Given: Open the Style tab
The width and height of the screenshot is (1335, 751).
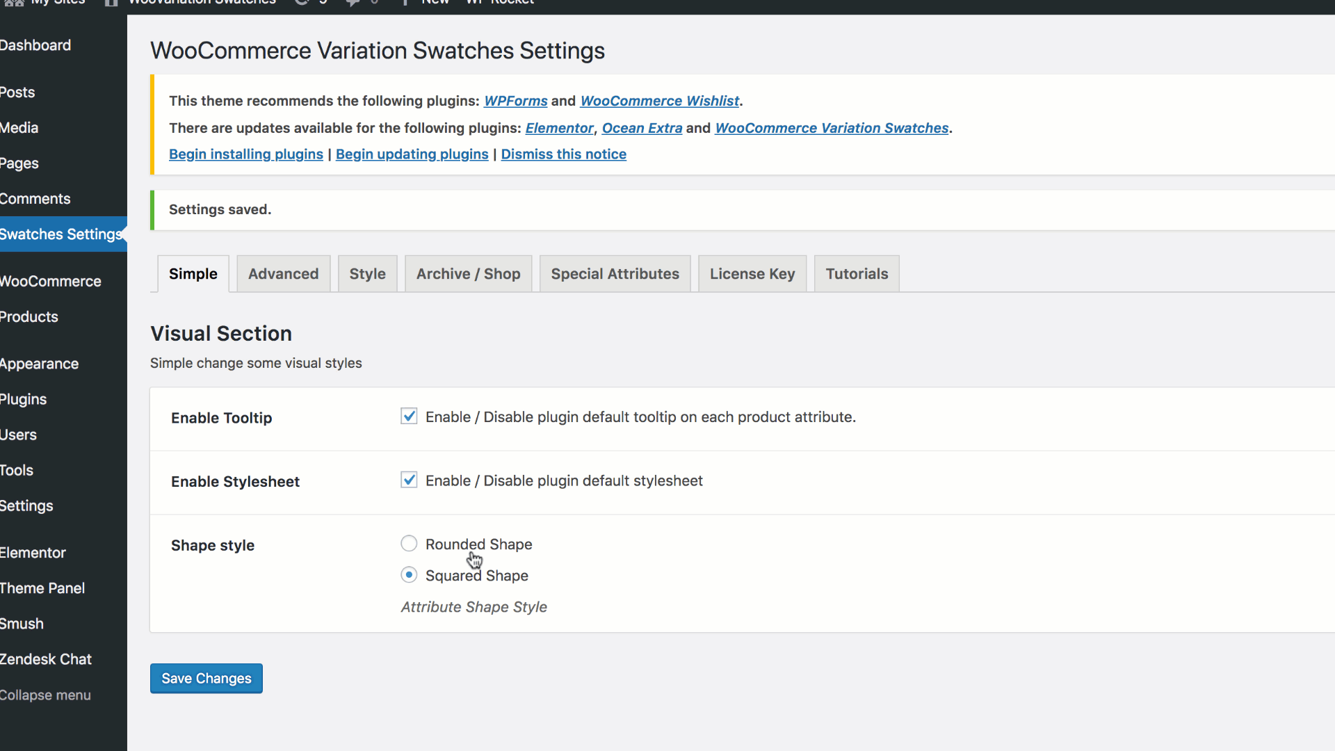Looking at the screenshot, I should [367, 274].
